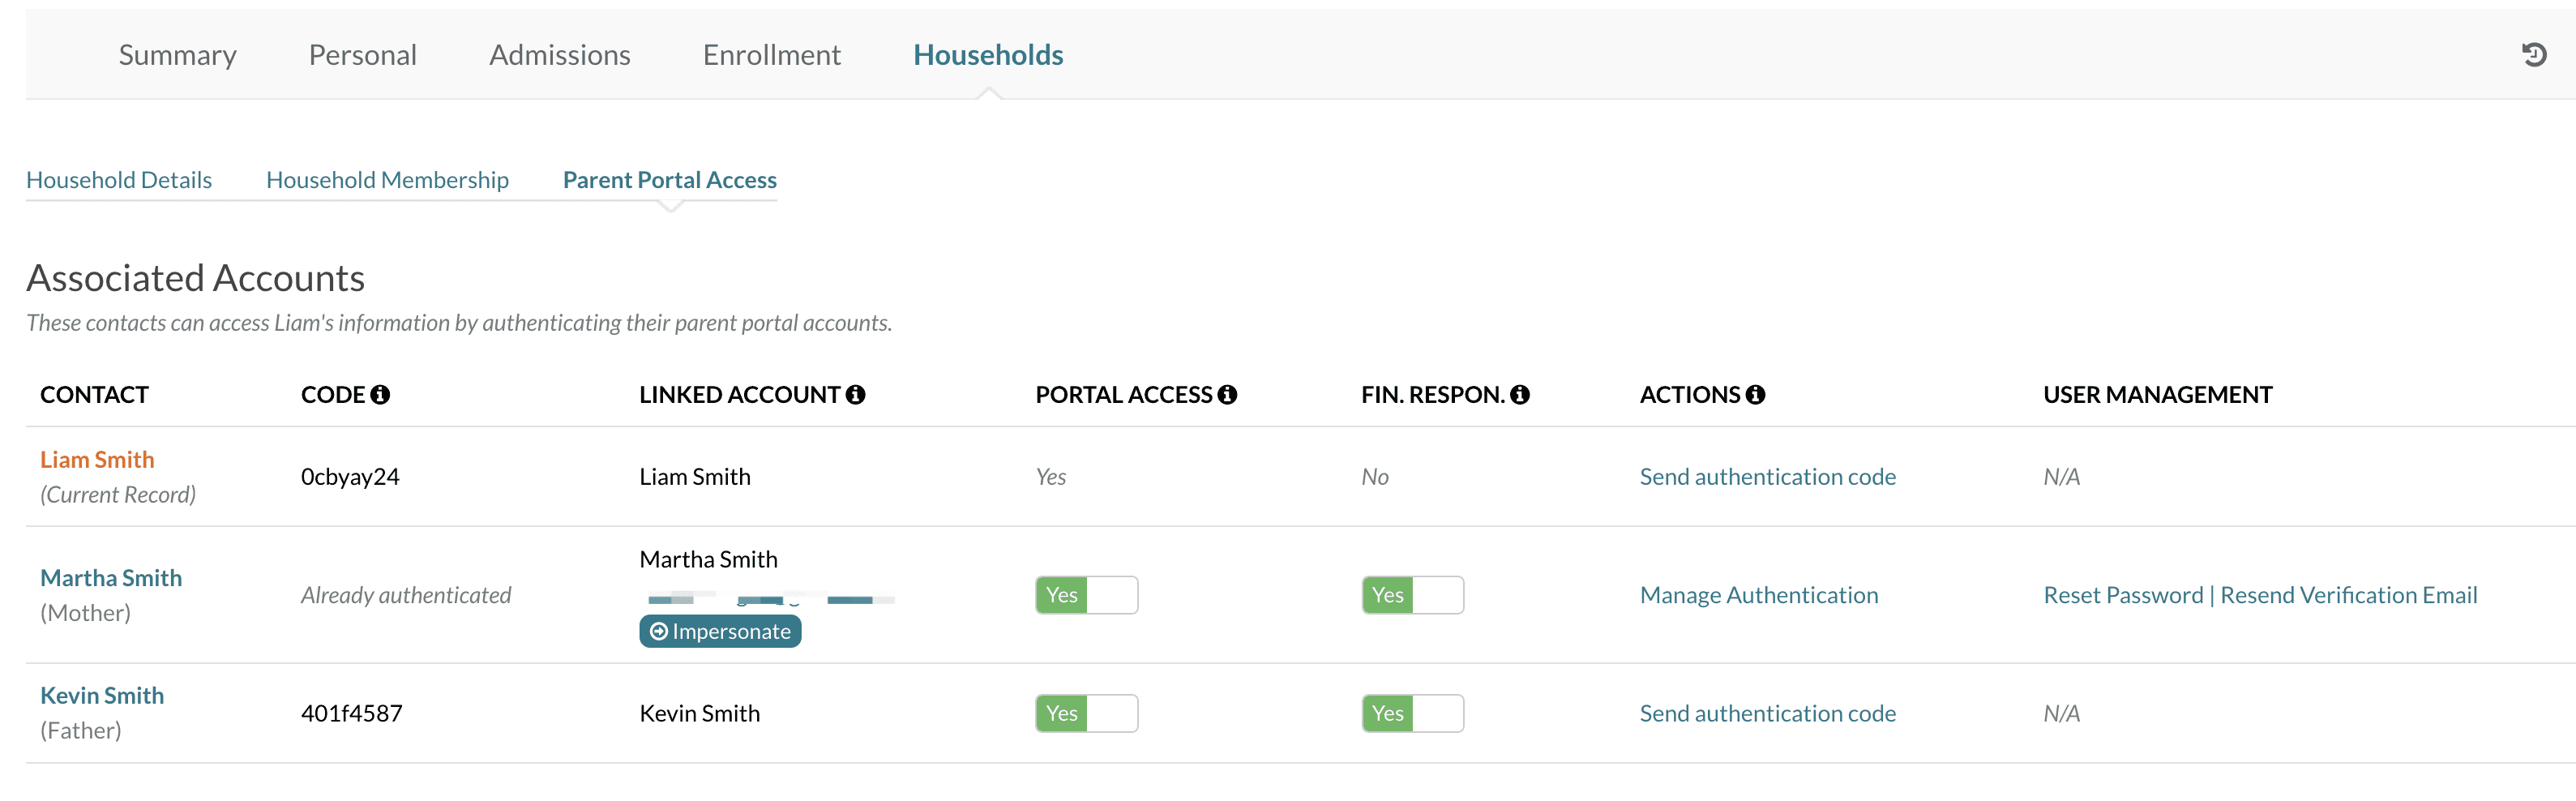Go to Household Membership sub-tab

(x=387, y=180)
